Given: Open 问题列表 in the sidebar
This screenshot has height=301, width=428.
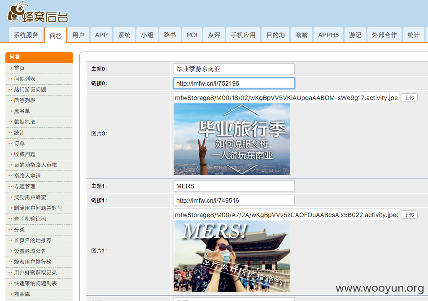Looking at the screenshot, I should [25, 79].
